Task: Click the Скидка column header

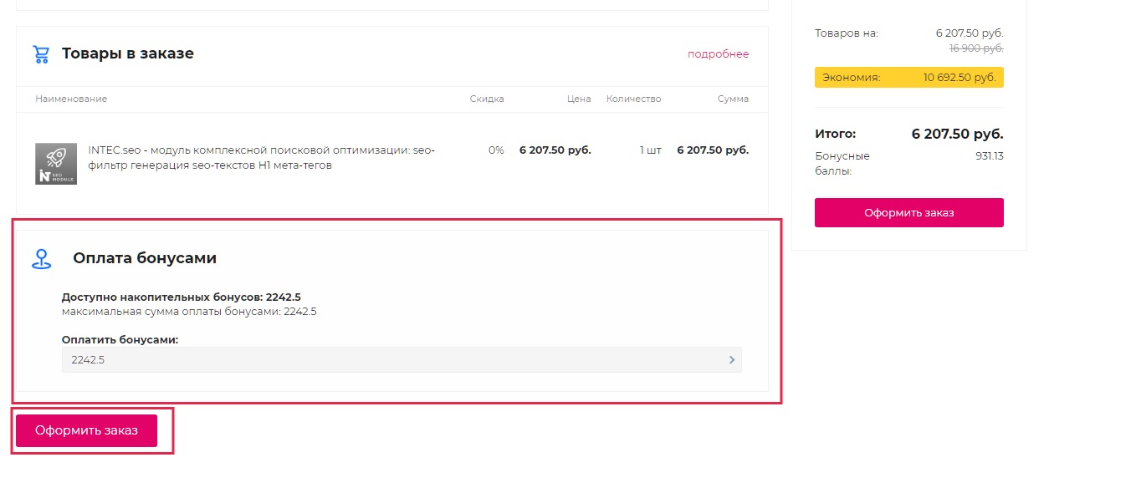Action: 487,99
